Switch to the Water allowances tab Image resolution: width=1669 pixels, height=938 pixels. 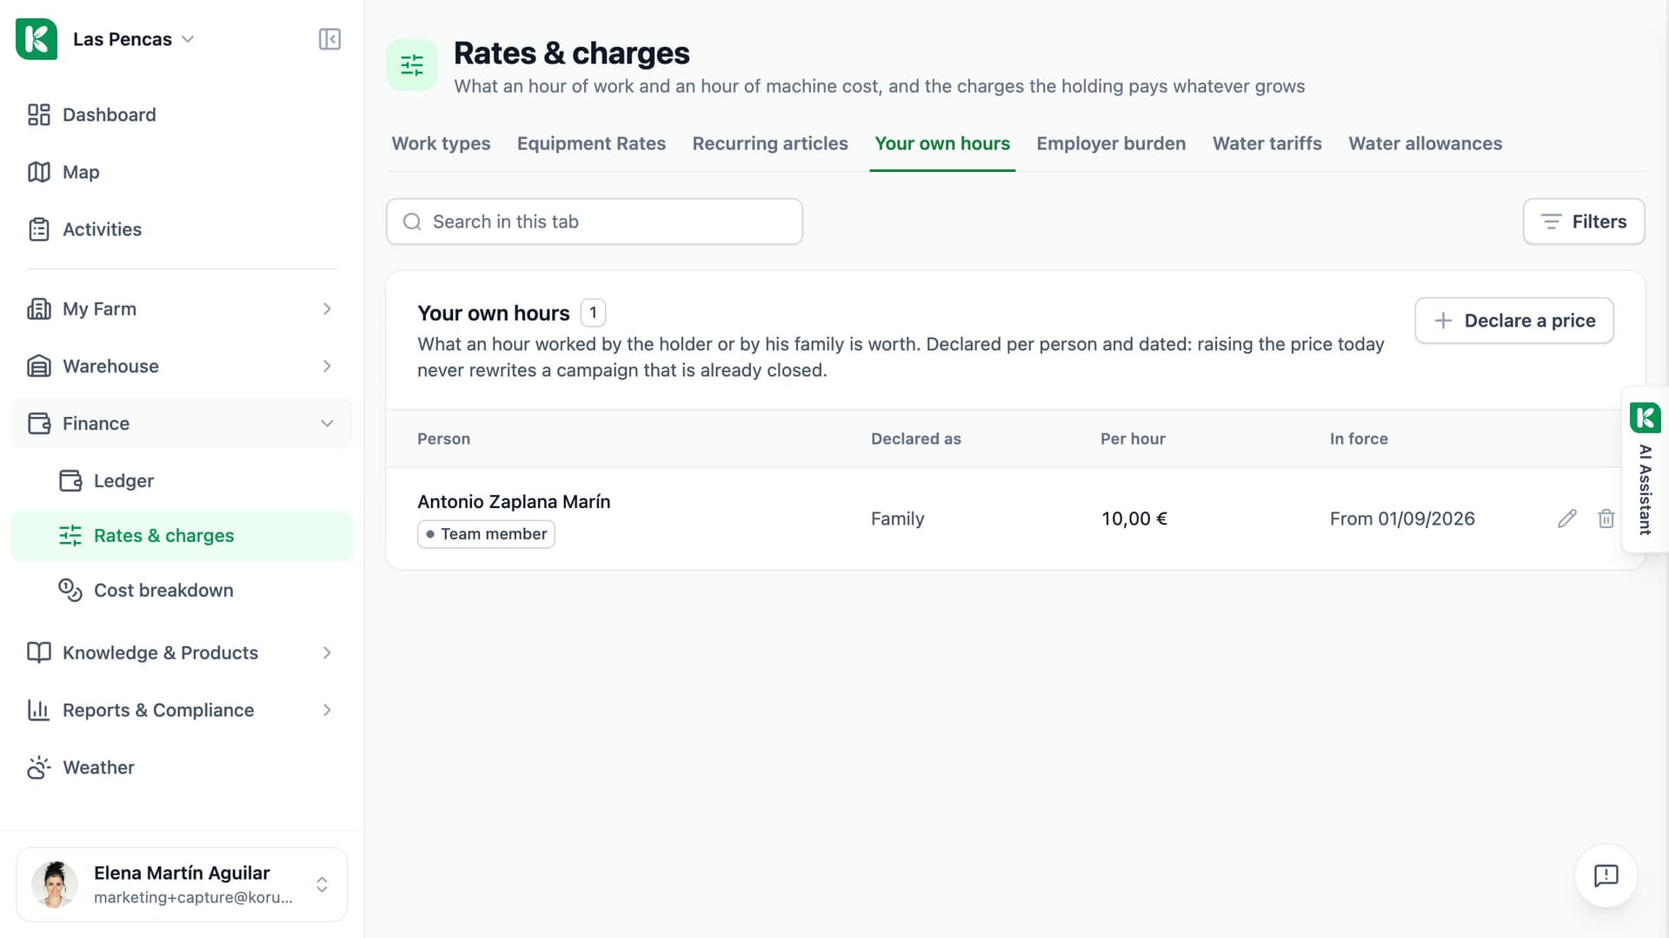[1425, 143]
